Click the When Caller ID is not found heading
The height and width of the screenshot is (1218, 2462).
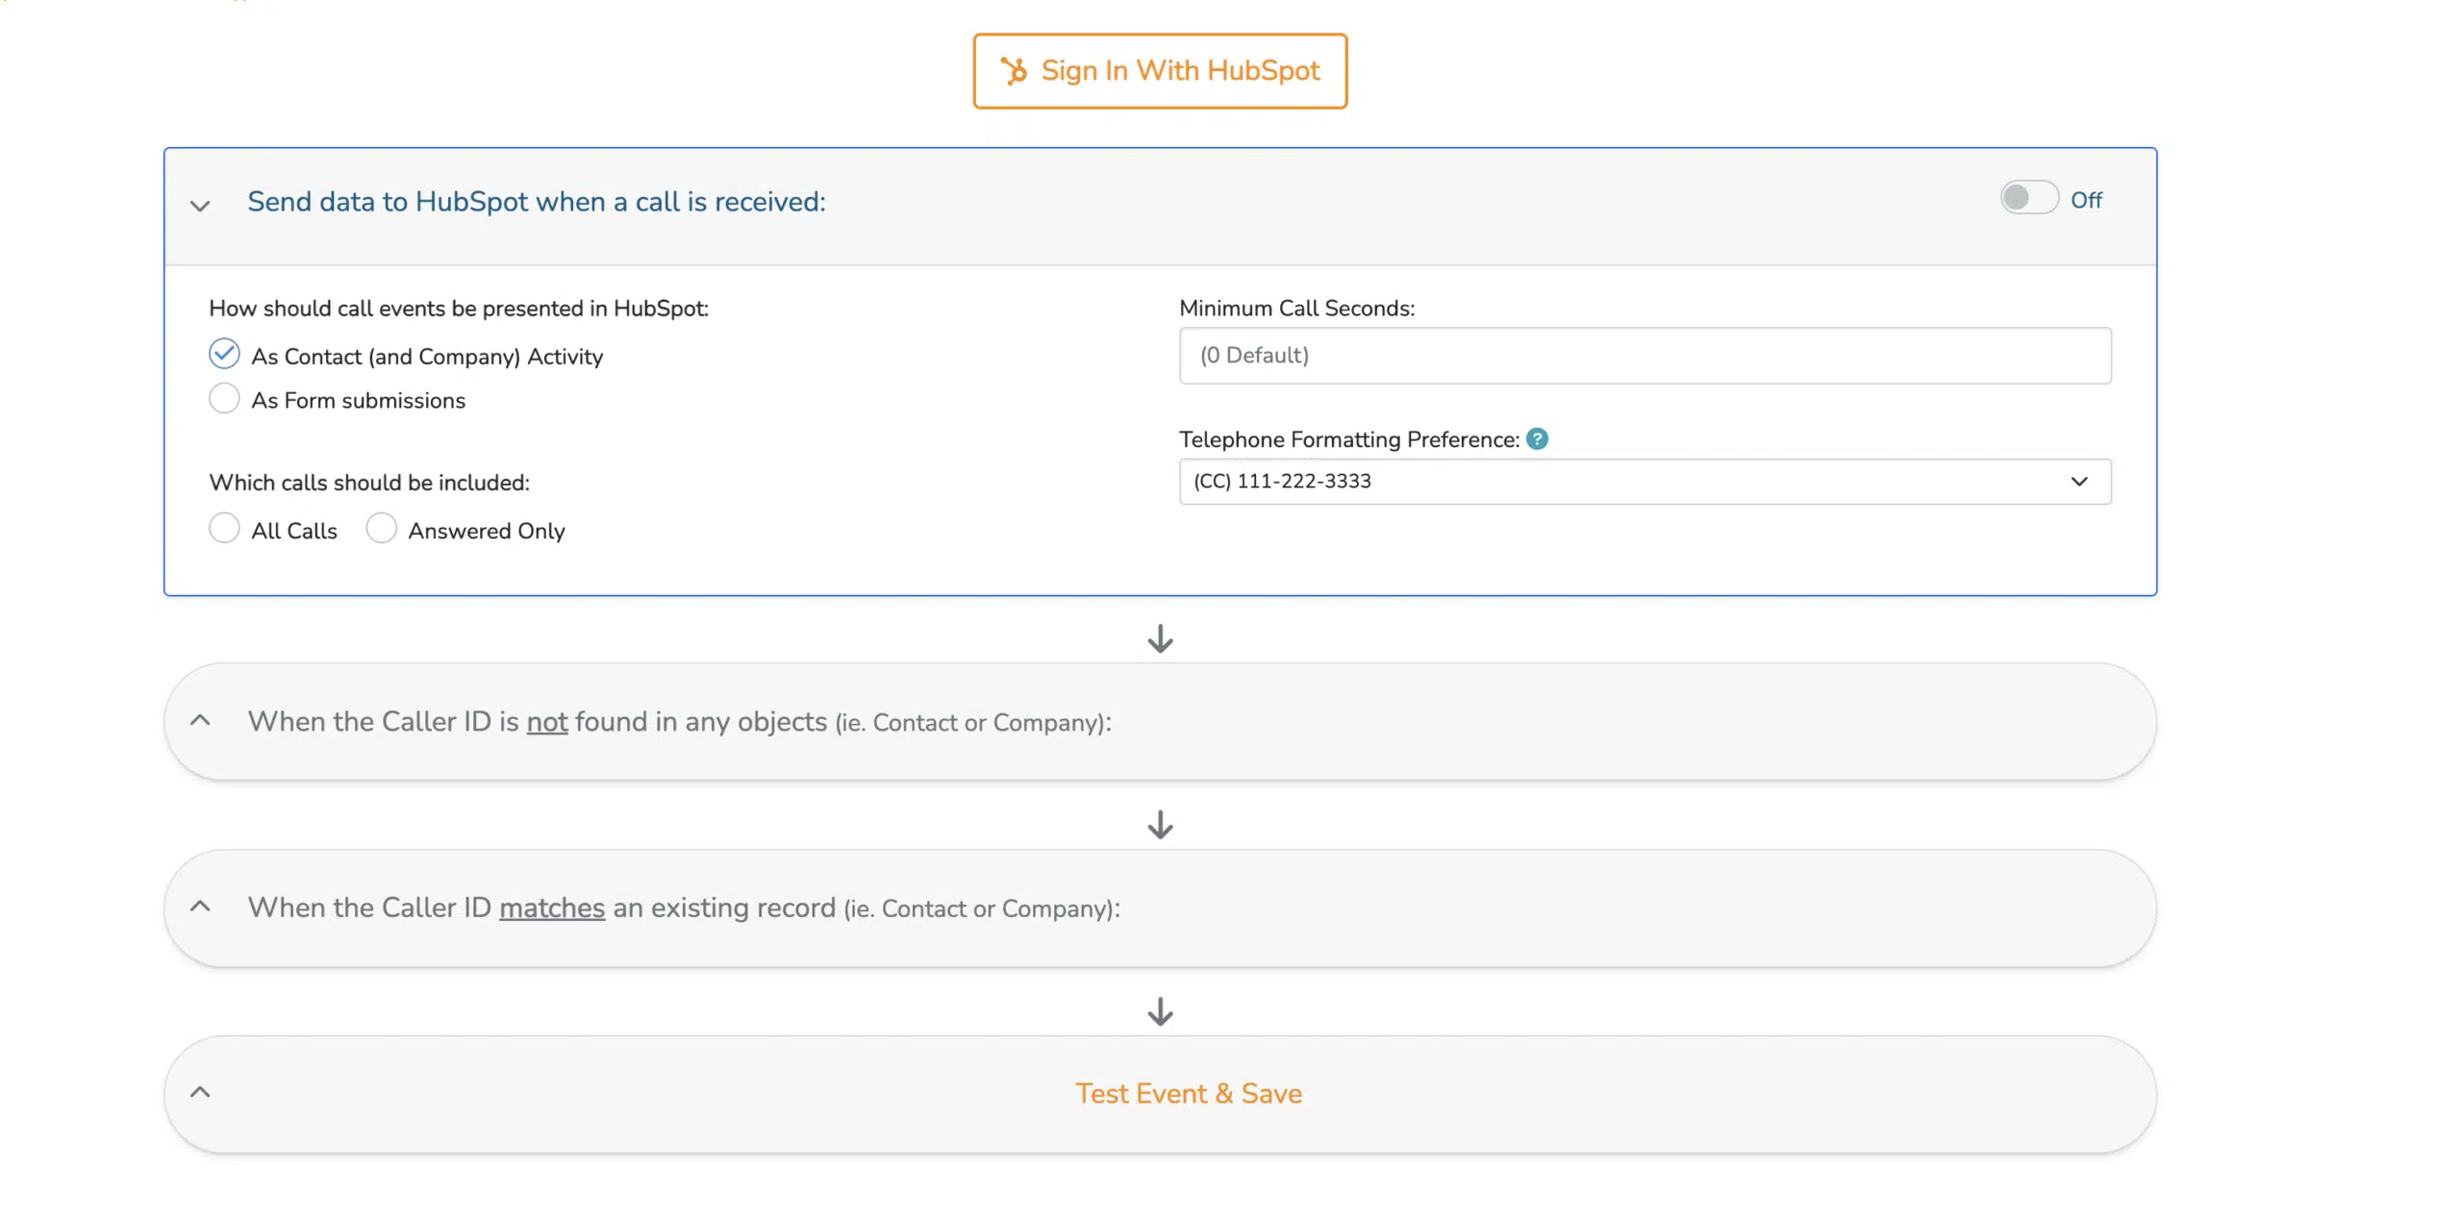(x=679, y=722)
